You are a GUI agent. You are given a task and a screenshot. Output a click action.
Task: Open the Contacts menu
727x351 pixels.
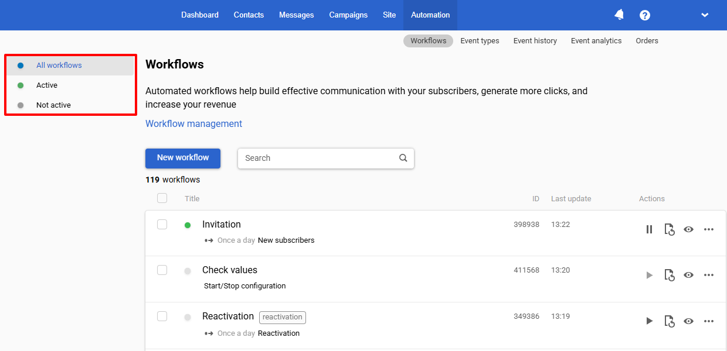click(249, 15)
